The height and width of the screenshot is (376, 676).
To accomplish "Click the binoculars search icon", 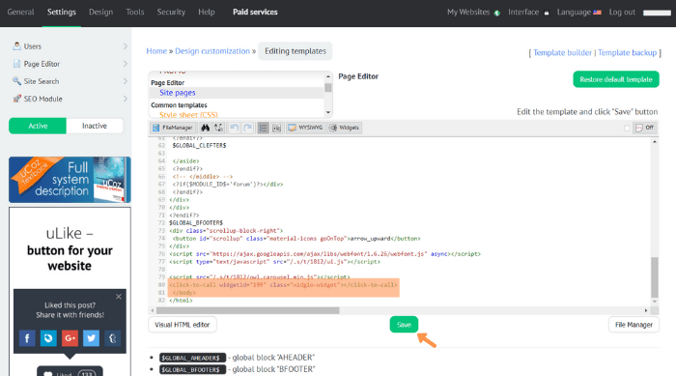I will point(205,128).
